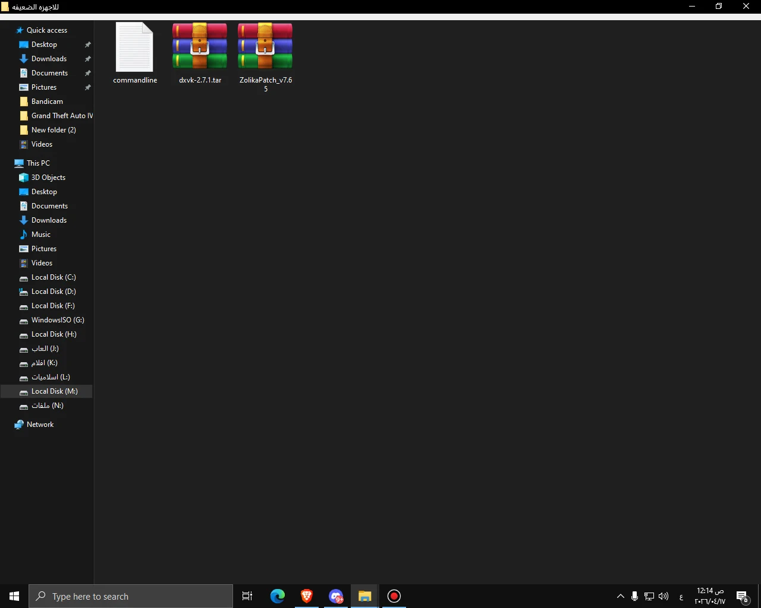Open Task View in taskbar
Image resolution: width=761 pixels, height=608 pixels.
247,596
